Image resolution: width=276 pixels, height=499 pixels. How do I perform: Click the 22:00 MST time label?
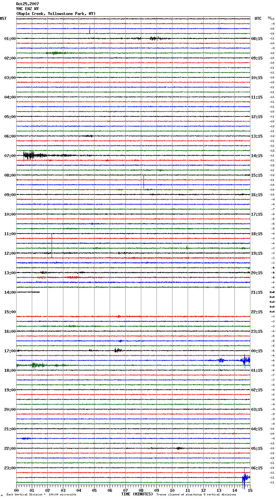[10, 449]
